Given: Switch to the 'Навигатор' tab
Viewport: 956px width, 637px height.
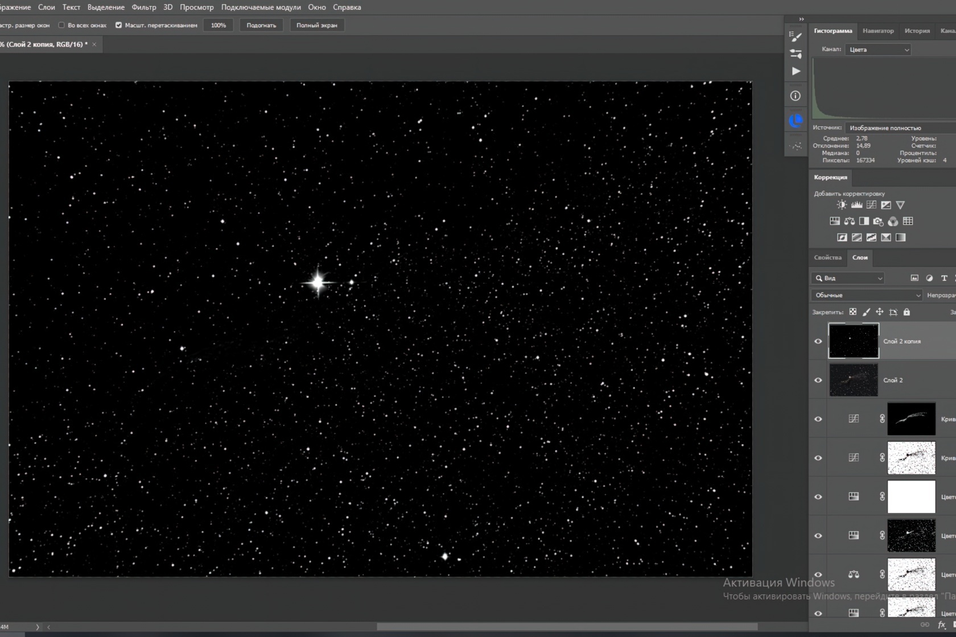Looking at the screenshot, I should pos(877,31).
